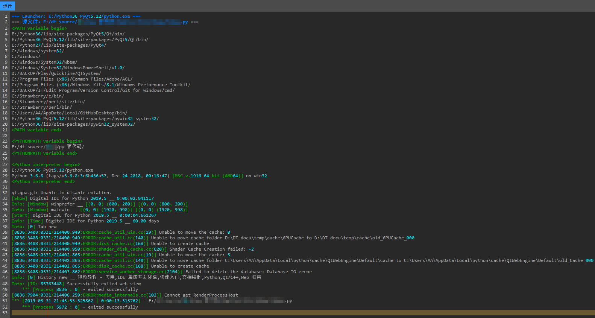This screenshot has height=318, width=595.
Task: Click the '[Start] Digital IDE' line
Action: pyautogui.click(x=84, y=215)
